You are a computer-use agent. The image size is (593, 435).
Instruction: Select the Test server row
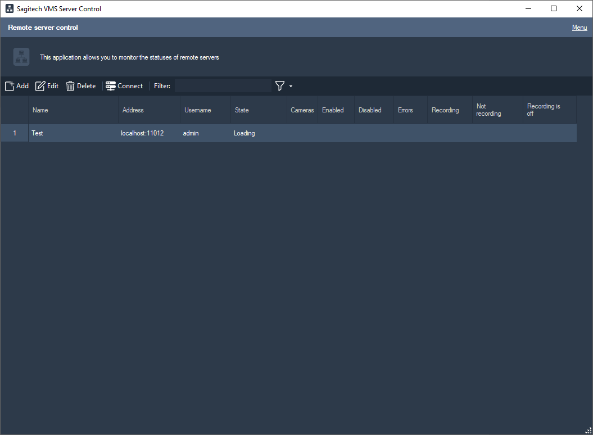[x=73, y=133]
